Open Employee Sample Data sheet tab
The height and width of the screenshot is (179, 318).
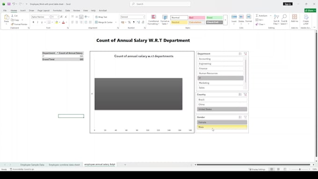click(32, 165)
